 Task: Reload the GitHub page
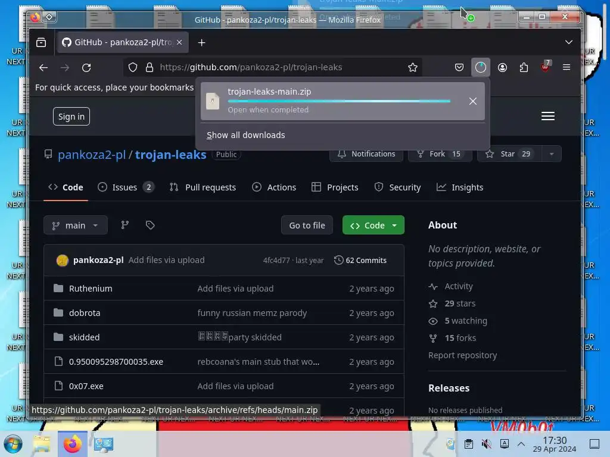[x=86, y=68]
